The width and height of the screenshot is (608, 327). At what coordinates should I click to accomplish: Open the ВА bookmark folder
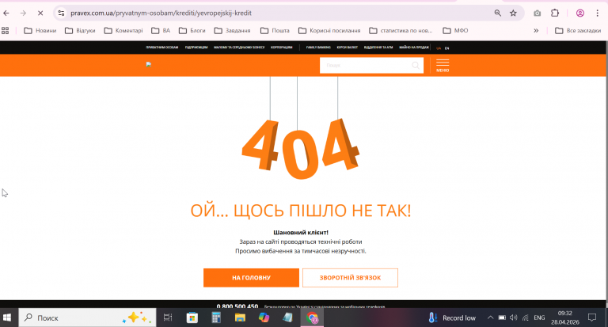[x=161, y=31]
